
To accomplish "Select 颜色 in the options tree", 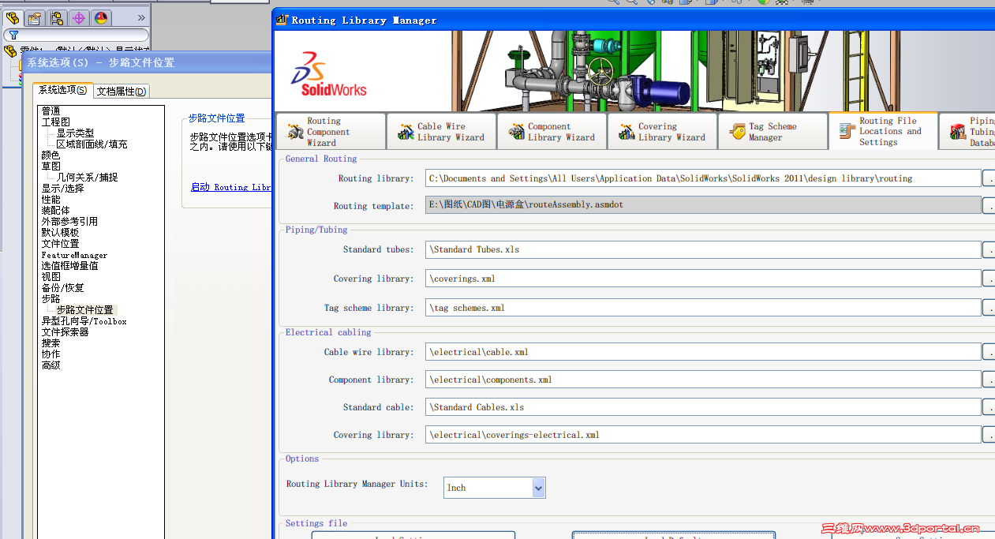I will pos(50,155).
